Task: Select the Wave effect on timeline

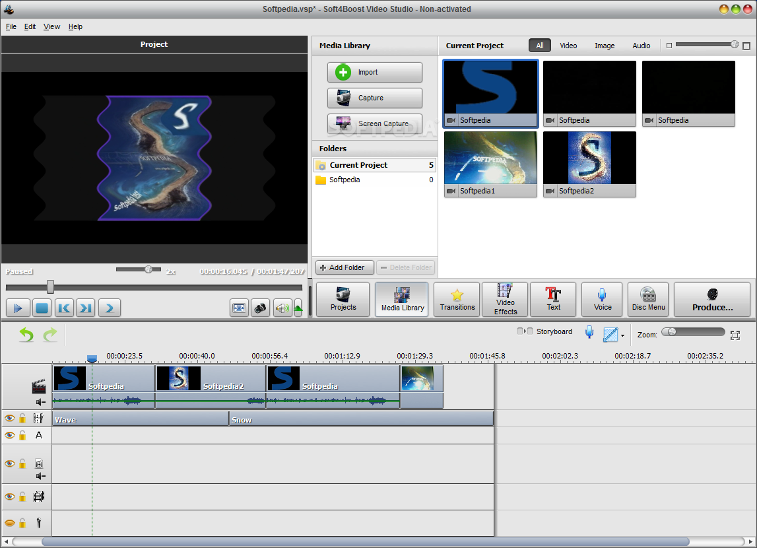Action: click(141, 419)
